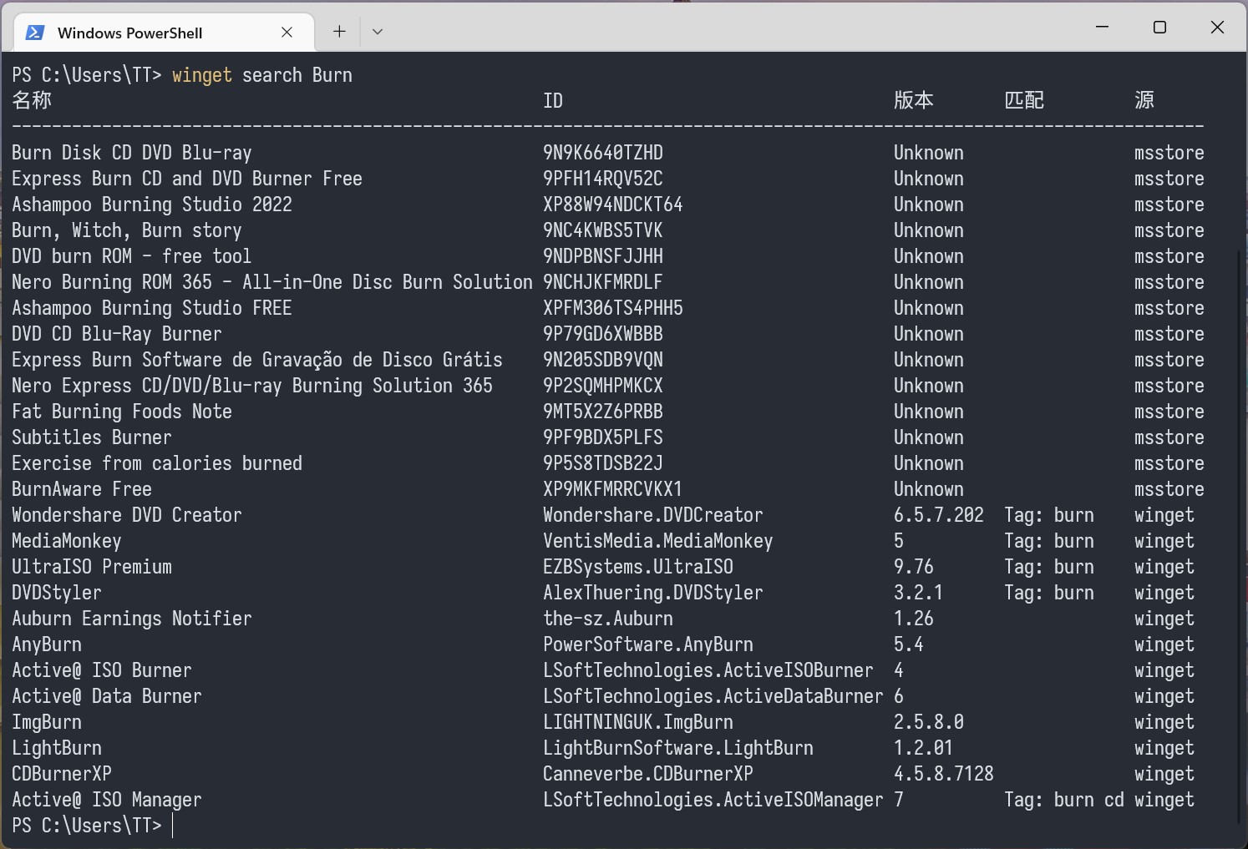Click the 'DVDStyler' name
The height and width of the screenshot is (849, 1248).
pos(57,593)
